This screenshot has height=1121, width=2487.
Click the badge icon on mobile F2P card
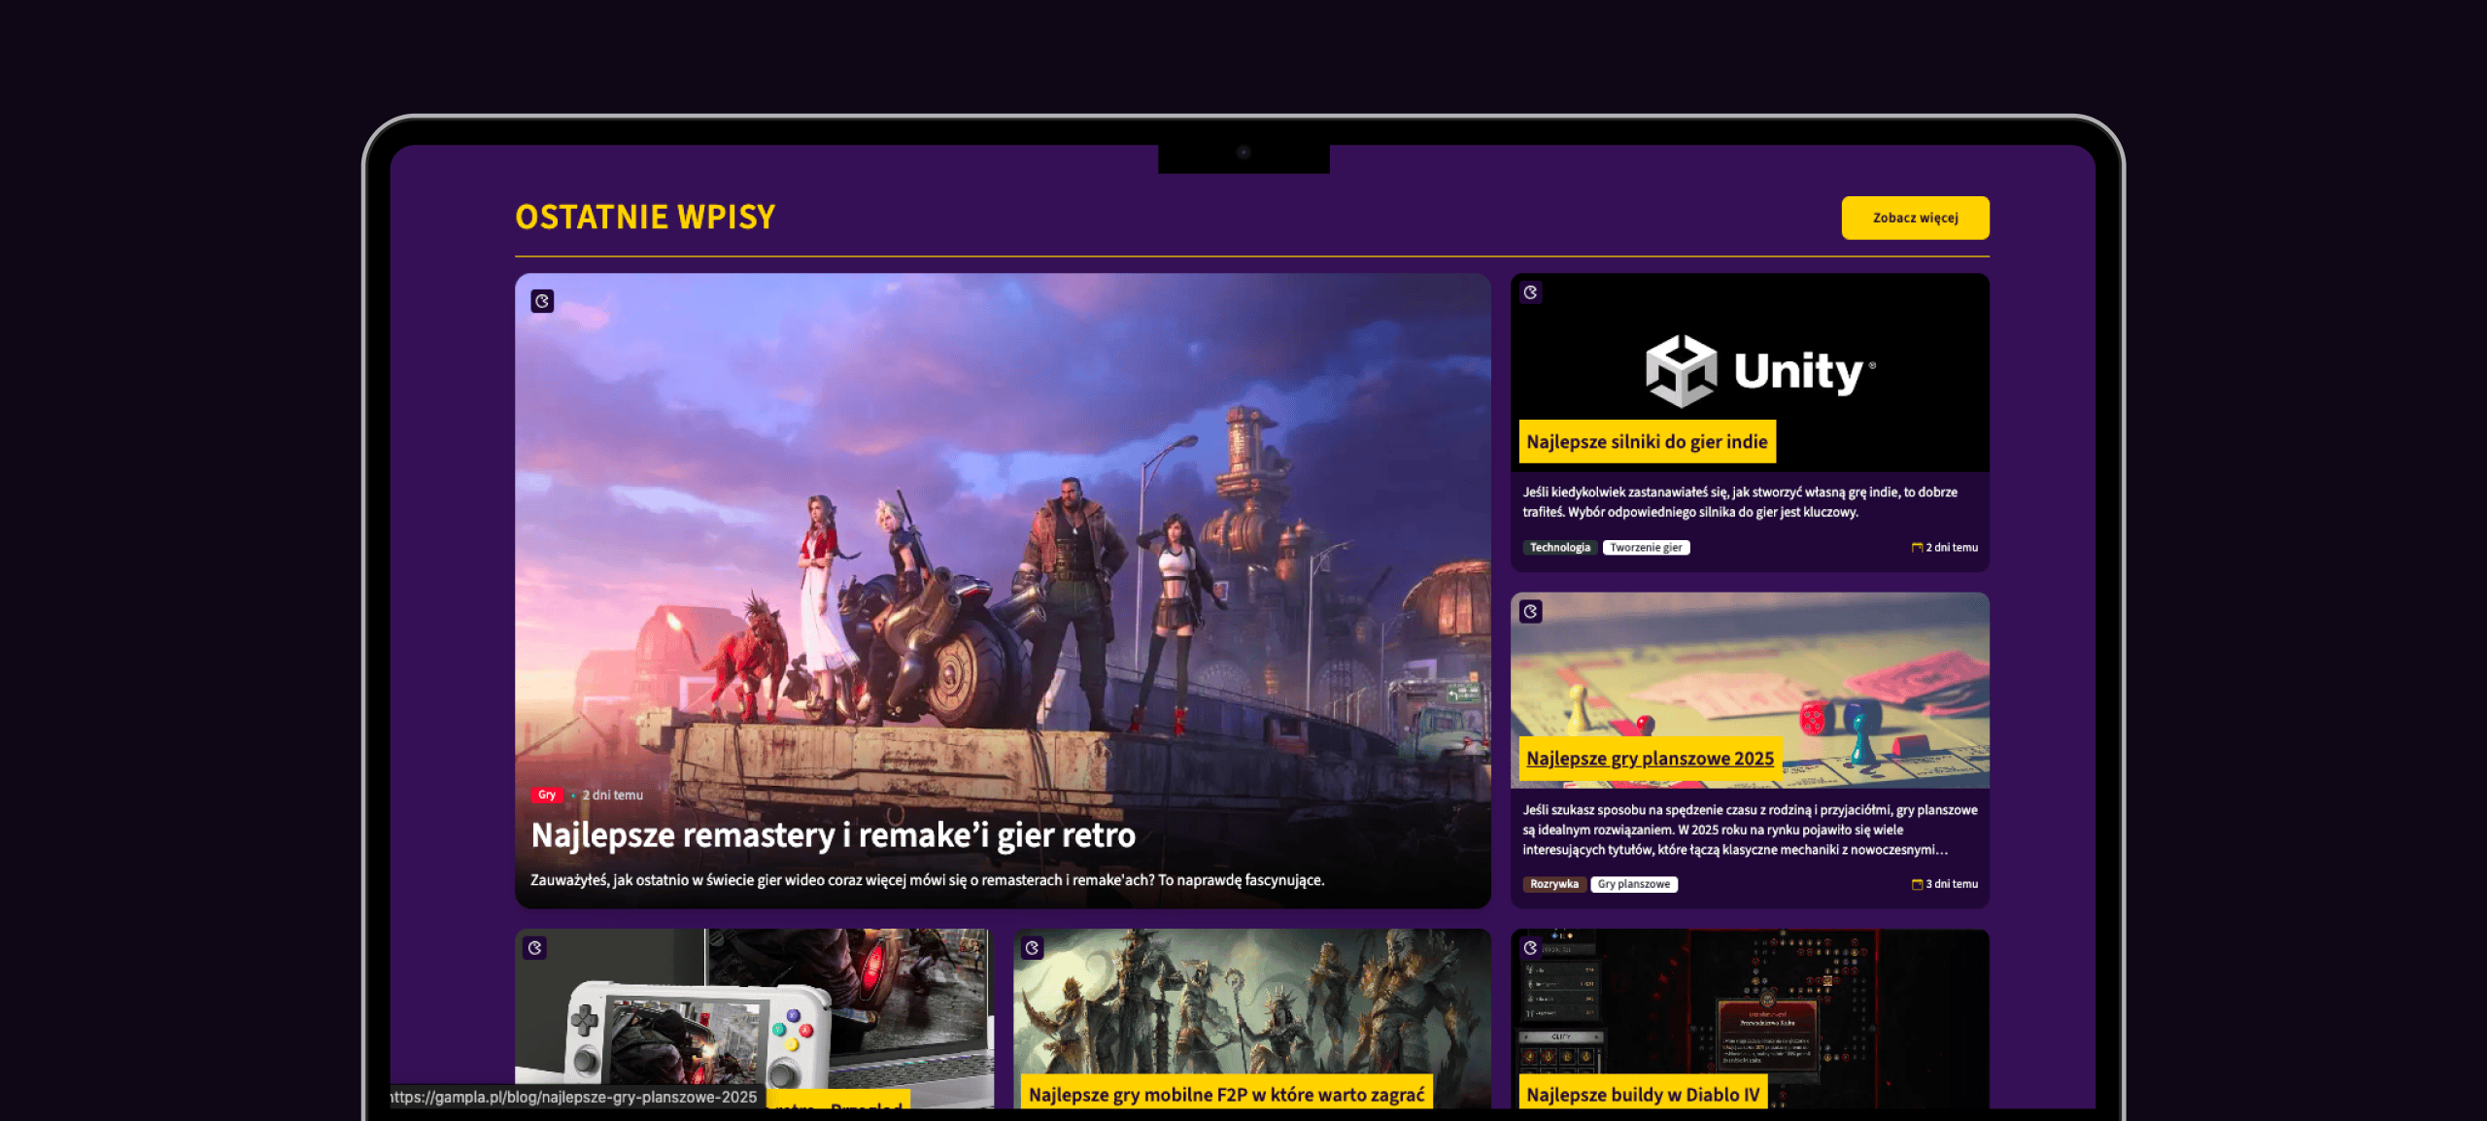(1033, 947)
